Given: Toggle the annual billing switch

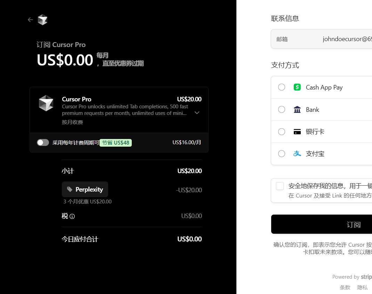Looking at the screenshot, I should 43,142.
